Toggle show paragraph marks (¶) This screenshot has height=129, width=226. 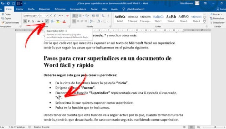tap(108, 15)
